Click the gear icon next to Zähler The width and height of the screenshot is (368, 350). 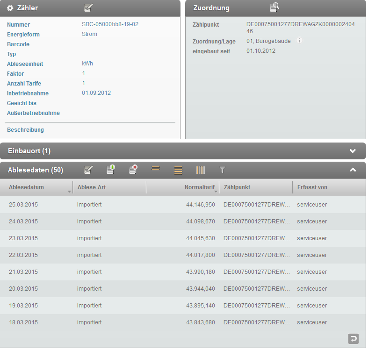pyautogui.click(x=10, y=8)
